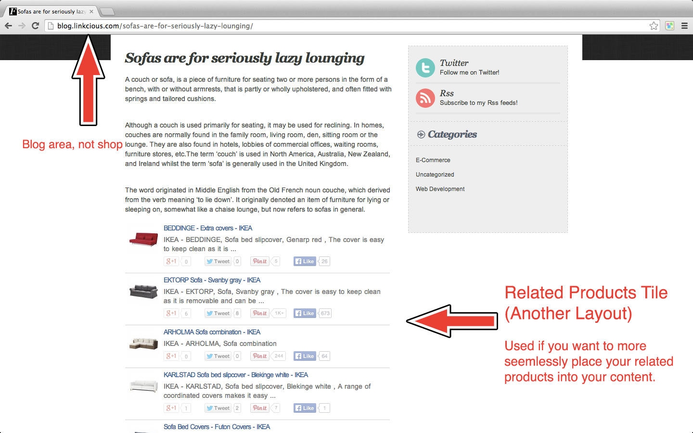Click the Twitter bird icon in sidebar
Image resolution: width=693 pixels, height=433 pixels.
coord(425,68)
